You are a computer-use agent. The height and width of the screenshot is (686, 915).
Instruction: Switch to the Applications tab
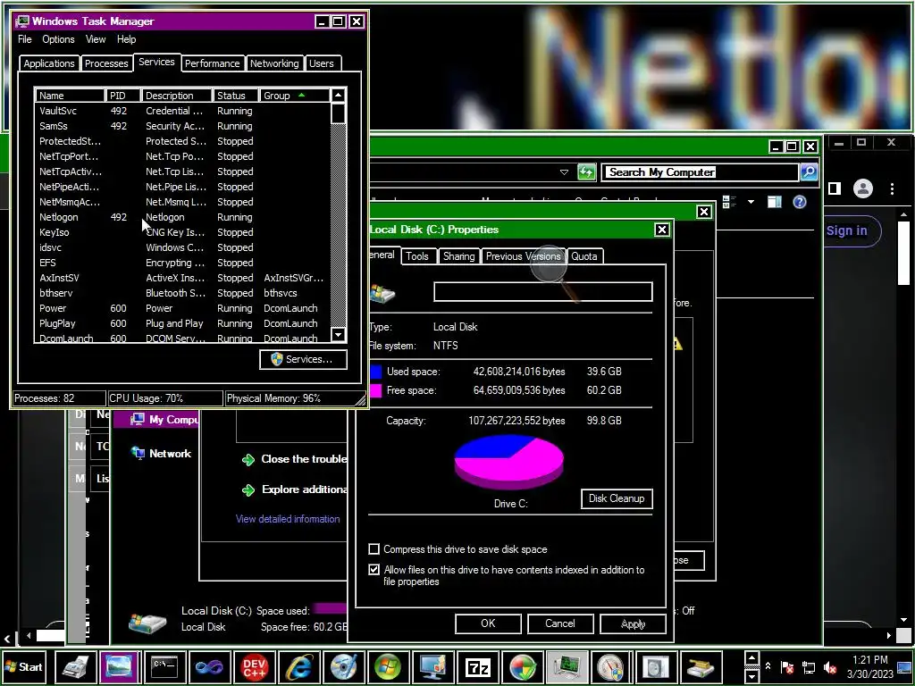coord(49,63)
